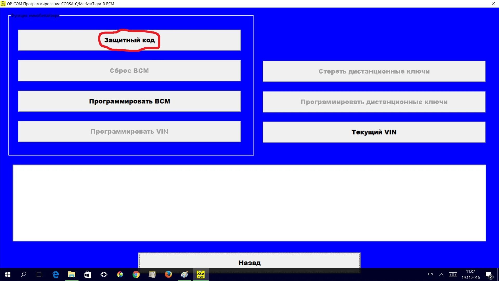499x281 pixels.
Task: Open Windows taskbar search
Action: pos(23,274)
